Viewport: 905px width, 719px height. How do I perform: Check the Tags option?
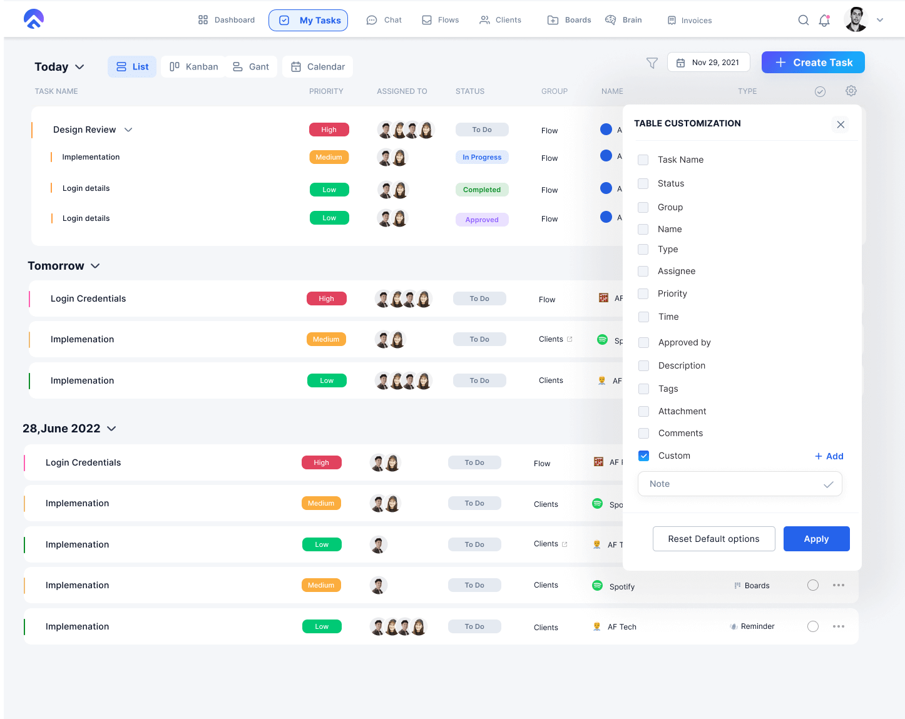click(x=643, y=389)
